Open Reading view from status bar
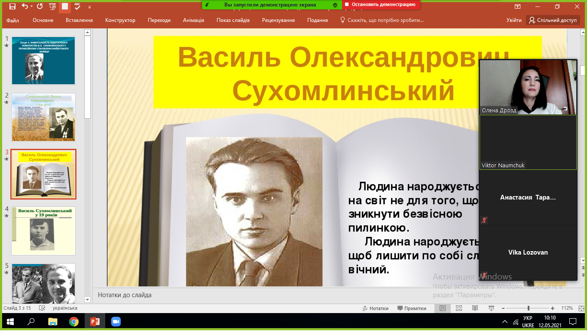587x335 pixels. (475, 308)
